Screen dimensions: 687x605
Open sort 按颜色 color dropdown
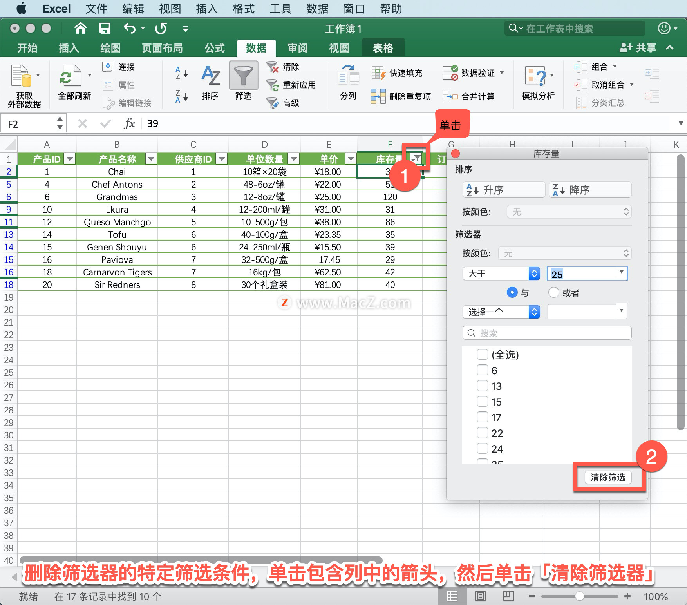[569, 212]
